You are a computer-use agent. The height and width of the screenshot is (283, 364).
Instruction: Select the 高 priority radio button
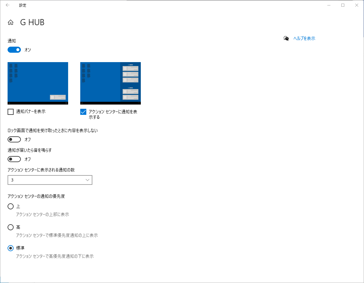pos(11,227)
